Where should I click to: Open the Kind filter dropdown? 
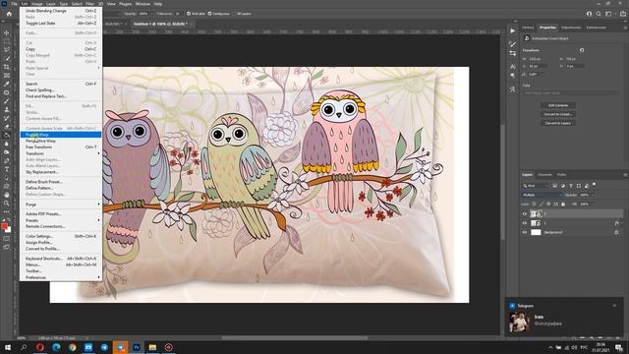(536, 186)
